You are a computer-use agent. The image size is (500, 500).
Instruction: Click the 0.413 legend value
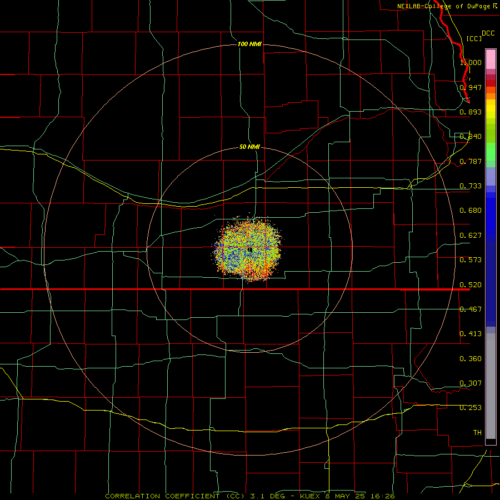point(471,334)
